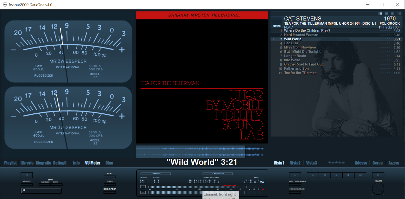Click the first playlist layout icon, highlighted
Screen dimensions: 405x199
380,14
